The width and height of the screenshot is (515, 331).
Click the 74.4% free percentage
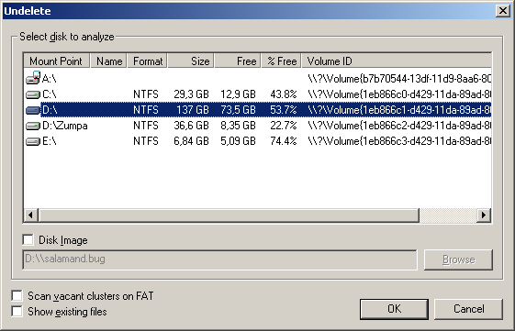point(284,141)
